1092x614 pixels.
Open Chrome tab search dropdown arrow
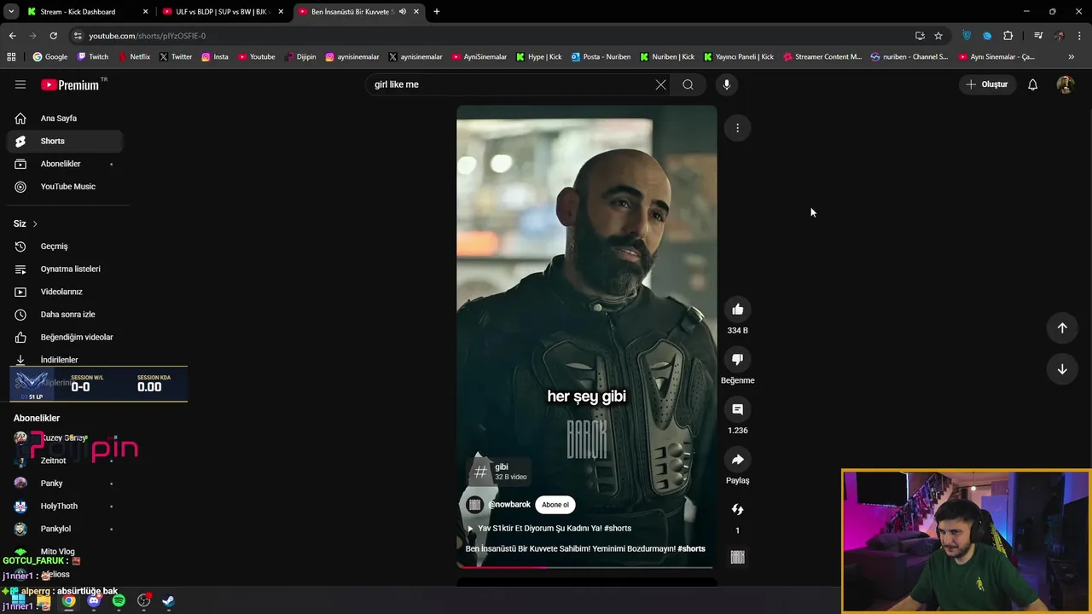pos(11,12)
